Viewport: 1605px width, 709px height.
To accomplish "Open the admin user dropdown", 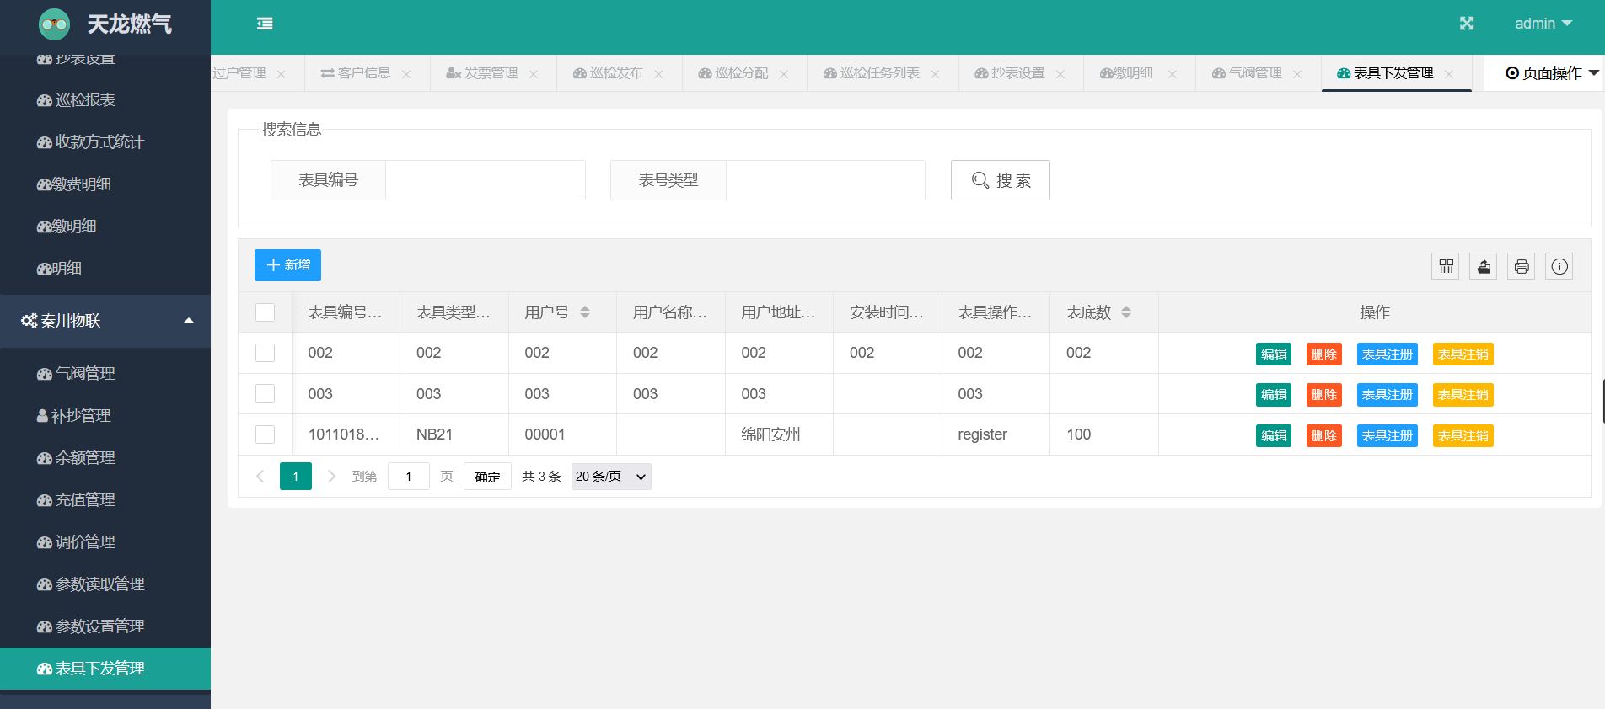I will [1543, 24].
